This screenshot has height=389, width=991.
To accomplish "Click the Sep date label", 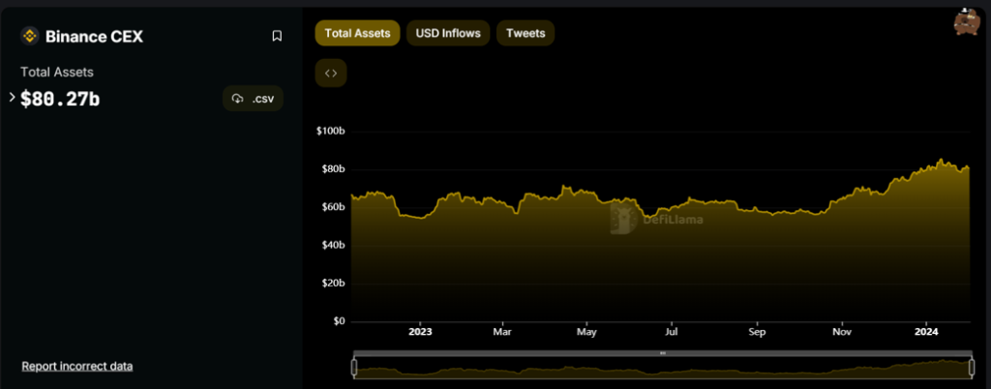I will [x=757, y=332].
